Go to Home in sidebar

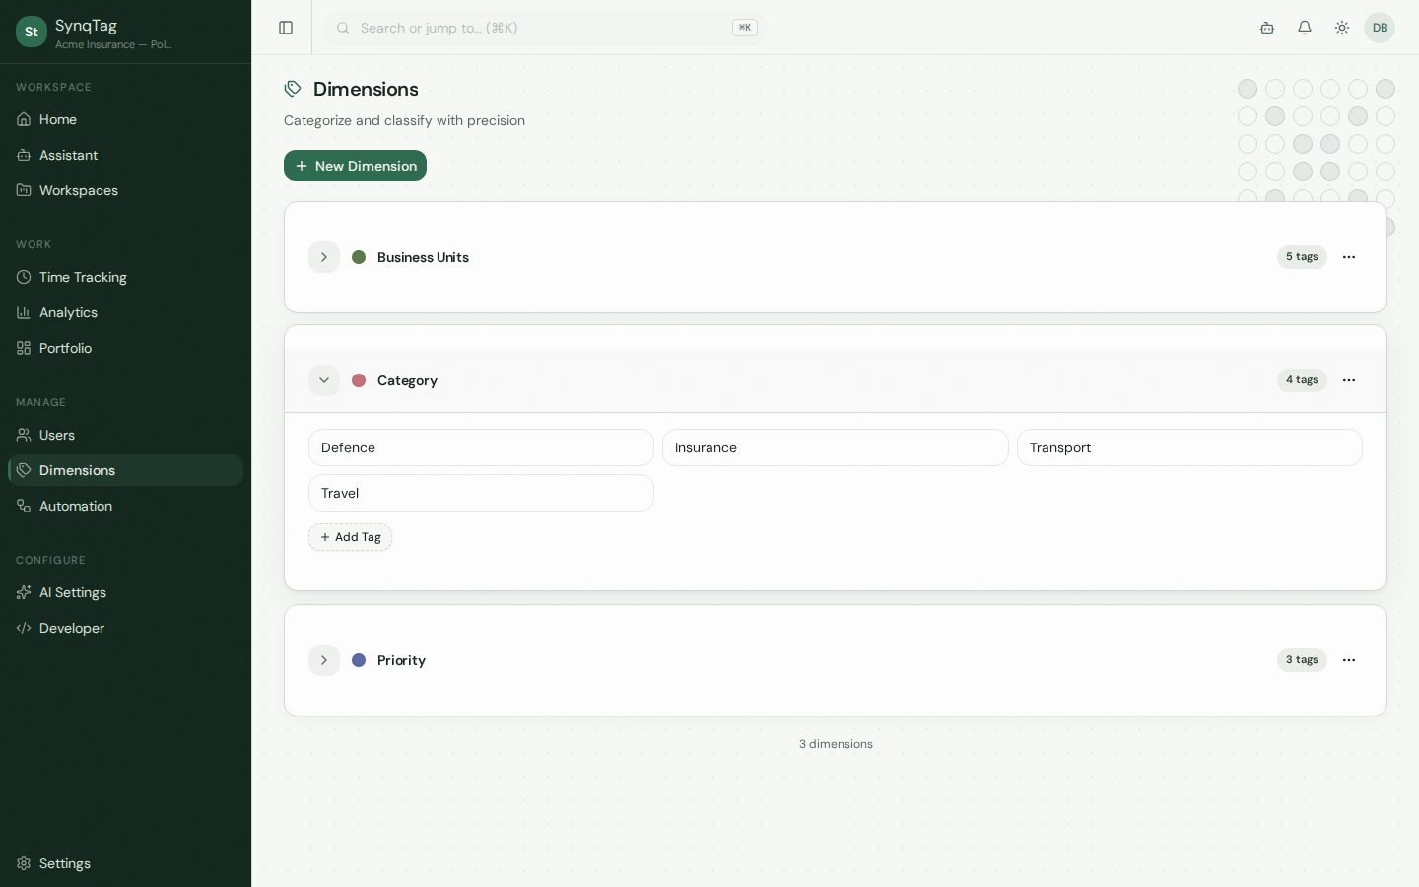tap(125, 119)
